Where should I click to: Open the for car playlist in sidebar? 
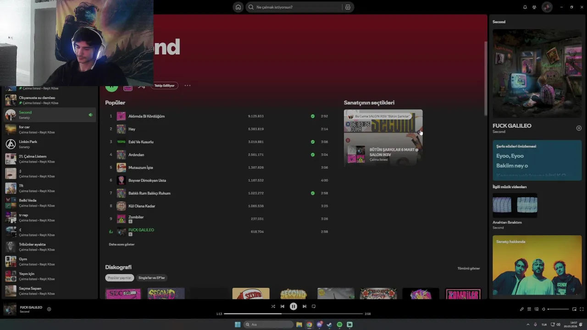click(50, 129)
